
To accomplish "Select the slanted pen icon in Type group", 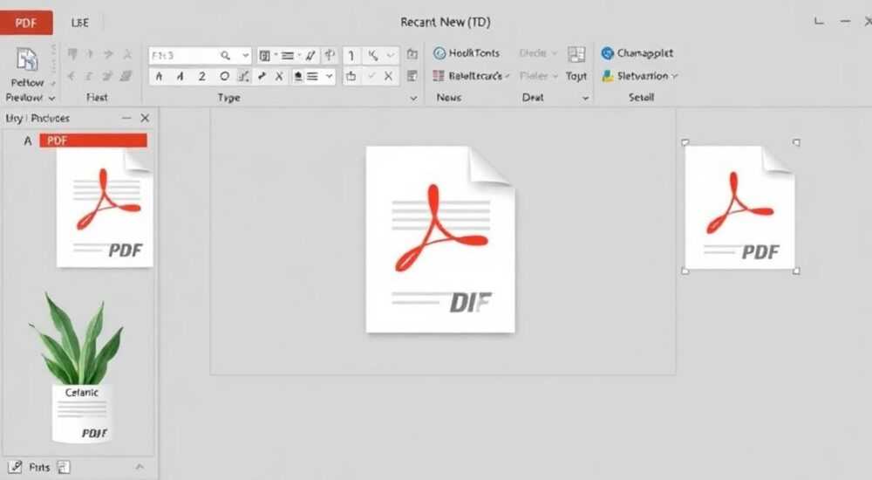I will (x=310, y=56).
